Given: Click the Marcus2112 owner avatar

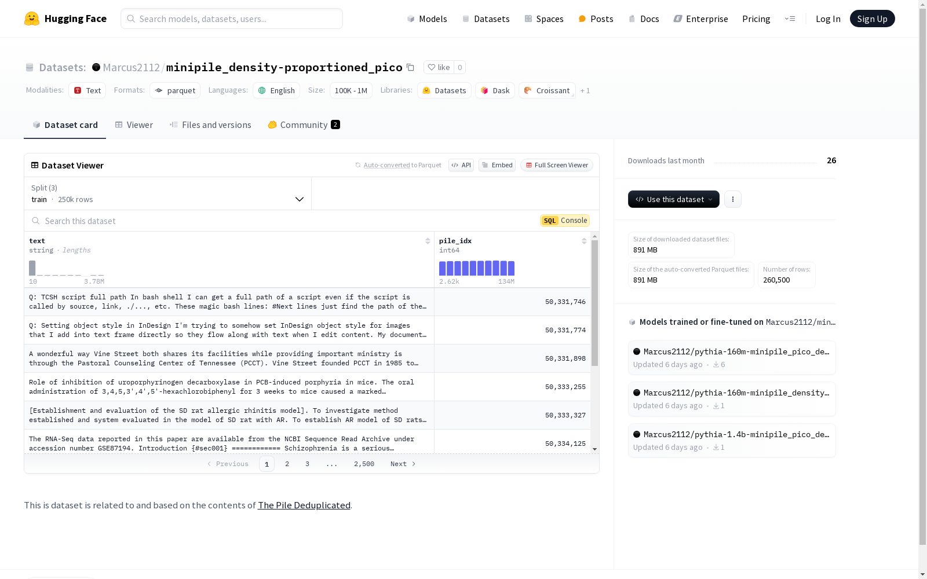Looking at the screenshot, I should point(96,67).
